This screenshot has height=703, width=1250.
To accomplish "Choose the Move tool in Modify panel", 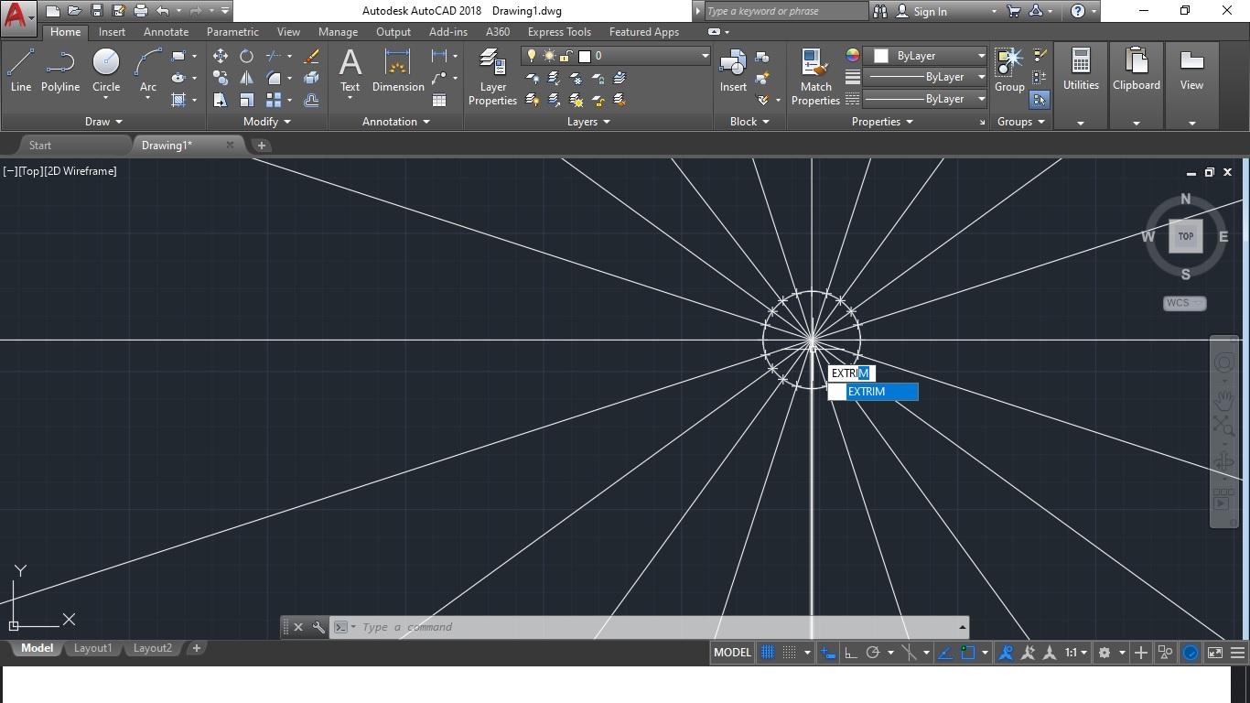I will (221, 56).
